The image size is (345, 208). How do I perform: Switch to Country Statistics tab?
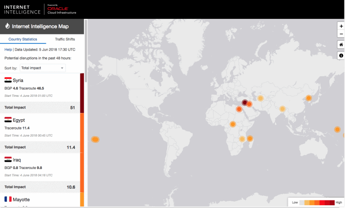[x=22, y=39]
